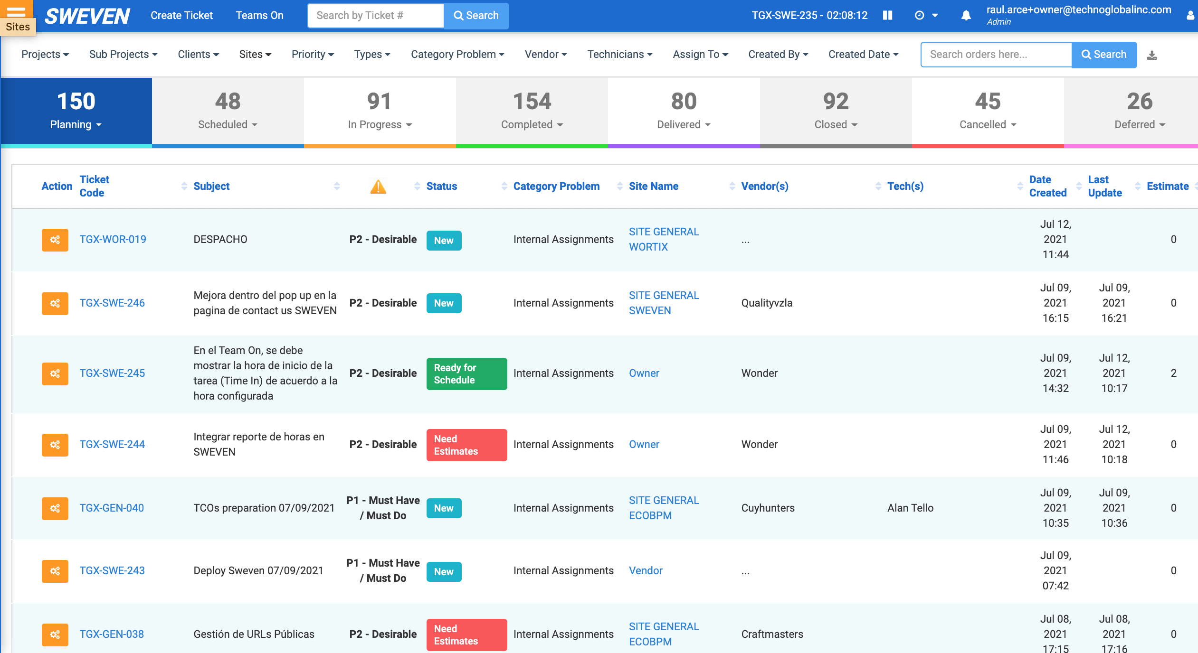This screenshot has height=653, width=1198.
Task: Open the Vendor site link for TGX-SWE-243
Action: click(x=646, y=571)
